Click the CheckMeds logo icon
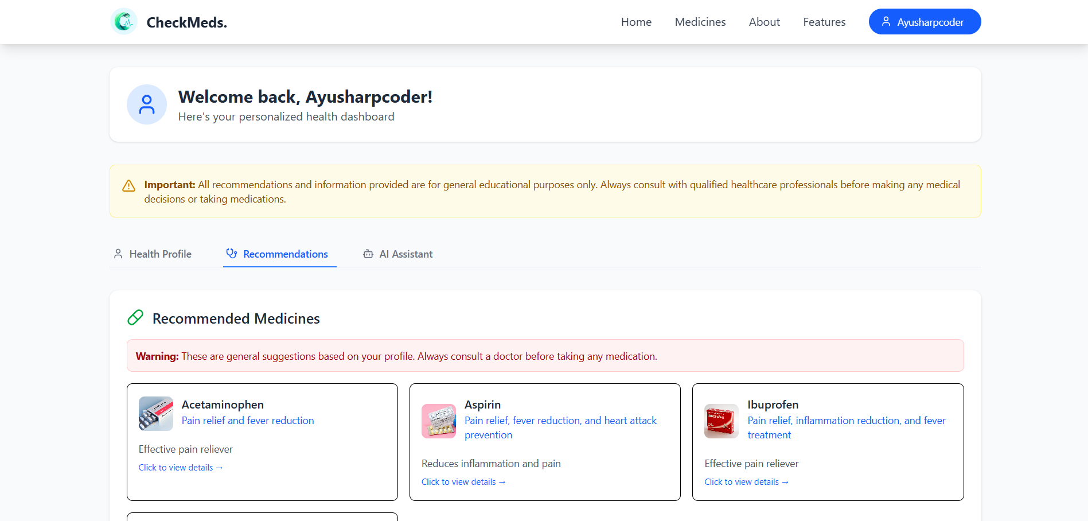 [124, 22]
